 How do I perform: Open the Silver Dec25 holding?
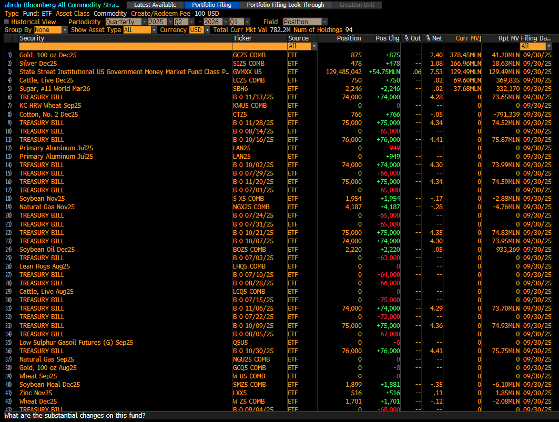click(38, 63)
